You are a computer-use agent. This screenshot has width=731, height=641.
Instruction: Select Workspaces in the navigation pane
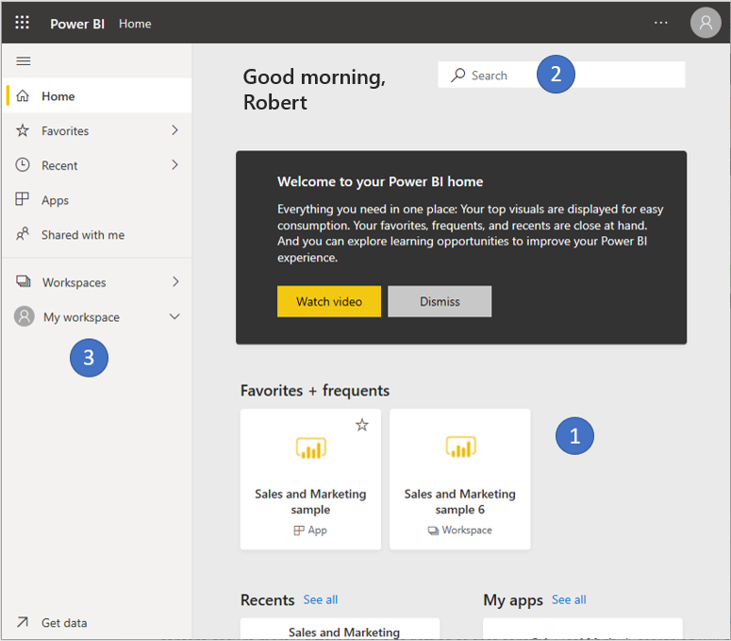pos(97,282)
